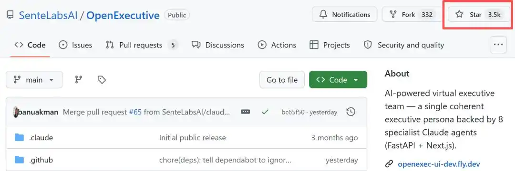The image size is (515, 171).
Task: Open the OpenExecutive repository link
Action: pos(123,15)
